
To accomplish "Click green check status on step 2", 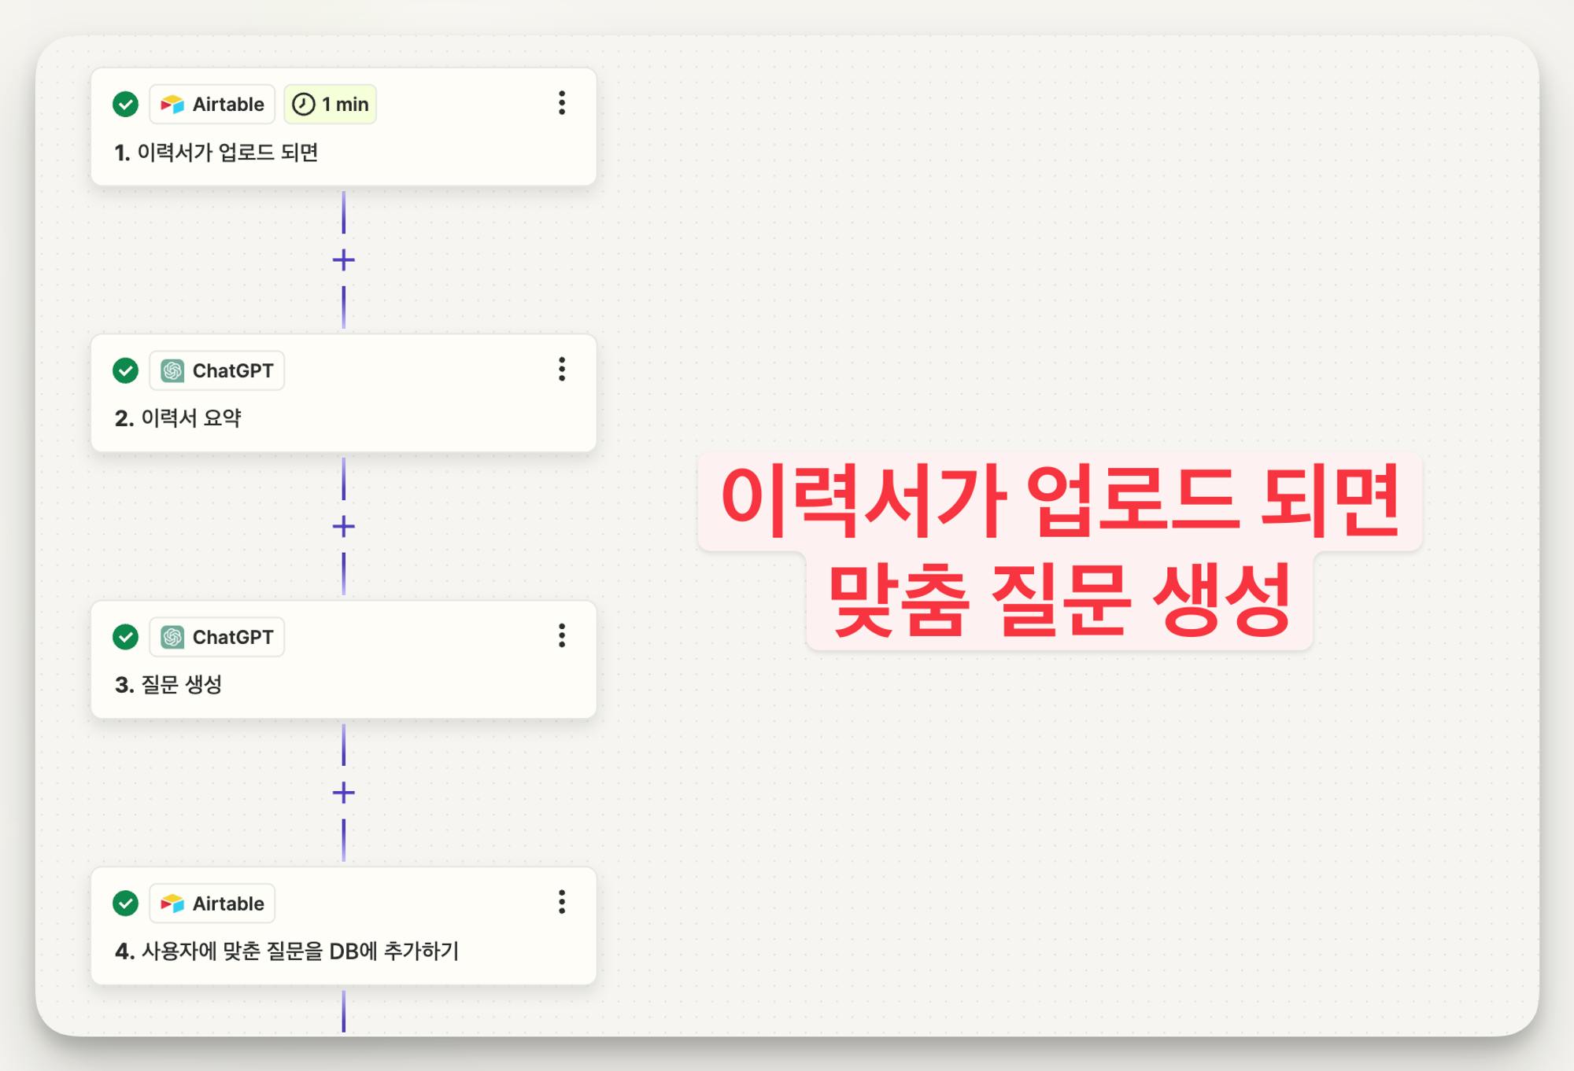I will 125,370.
